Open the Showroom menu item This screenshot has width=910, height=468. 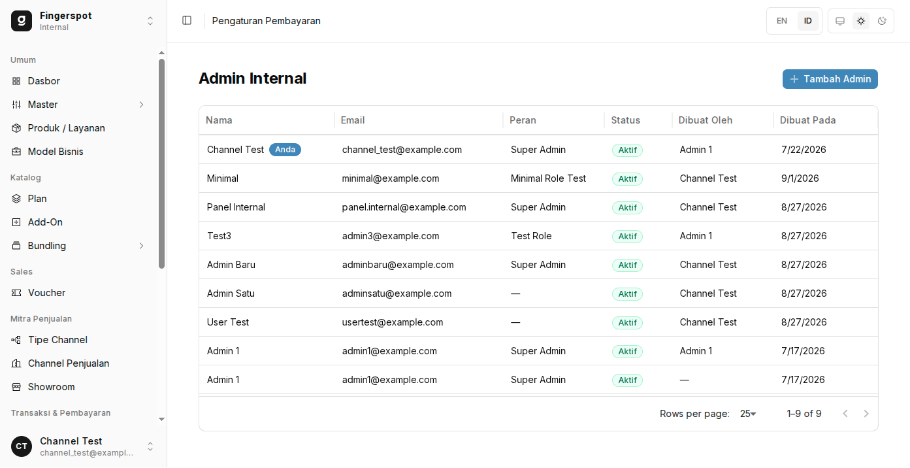coord(78,387)
